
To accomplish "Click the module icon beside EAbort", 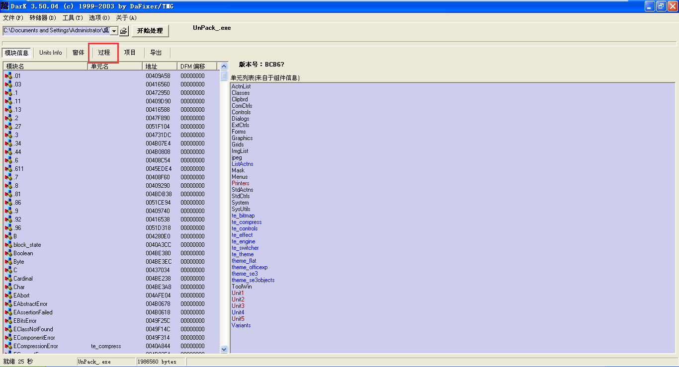I will [x=8, y=295].
